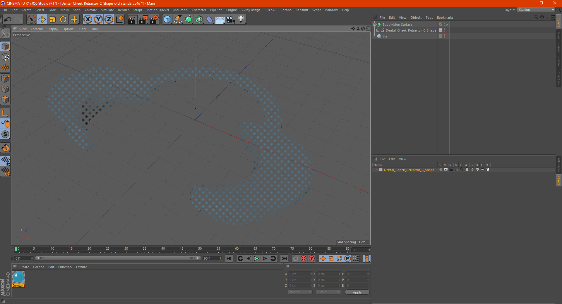Render current view clapperboard icon
Image resolution: width=562 pixels, height=304 pixels.
[x=132, y=20]
